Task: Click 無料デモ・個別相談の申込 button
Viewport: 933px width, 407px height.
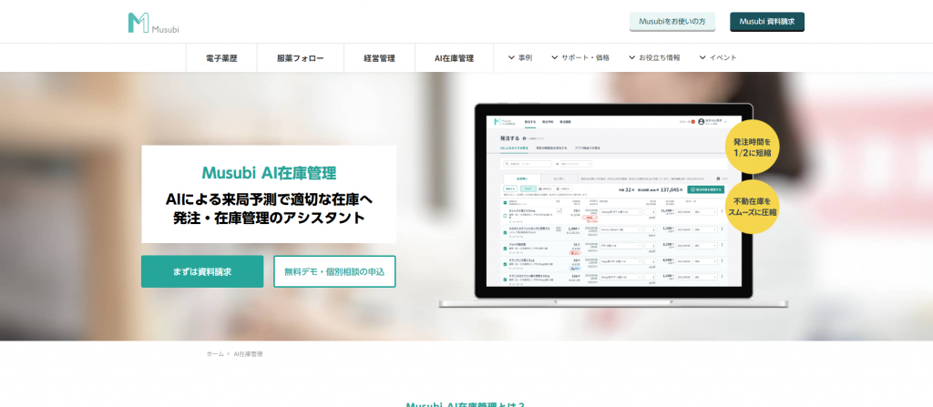Action: coord(334,271)
